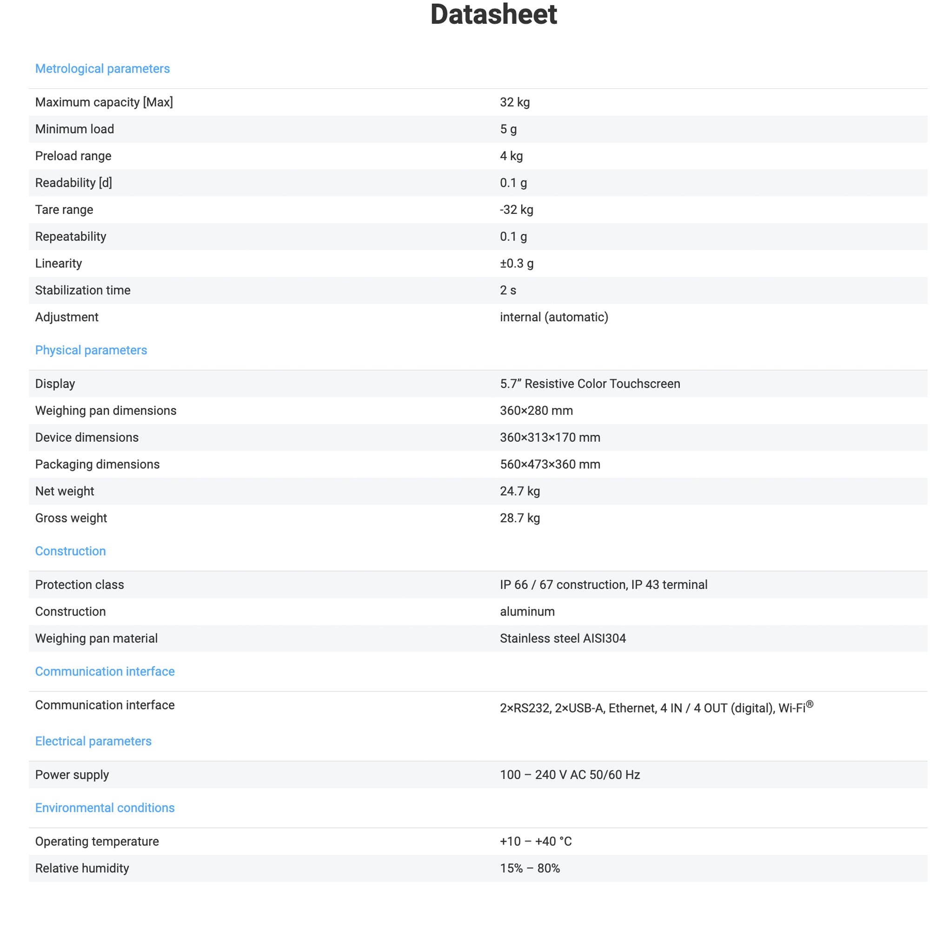The width and height of the screenshot is (930, 930).
Task: Select the internal (automatic) adjustment value
Action: (x=554, y=317)
